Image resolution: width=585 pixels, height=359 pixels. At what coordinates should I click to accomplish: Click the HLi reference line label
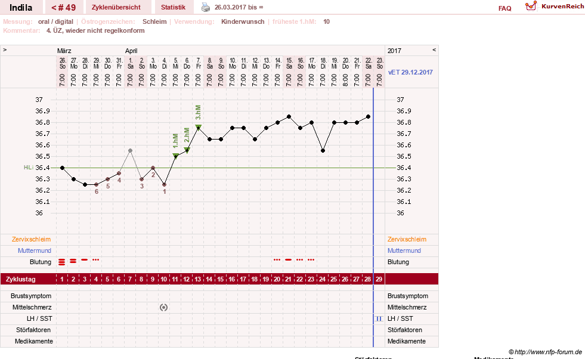pos(29,168)
